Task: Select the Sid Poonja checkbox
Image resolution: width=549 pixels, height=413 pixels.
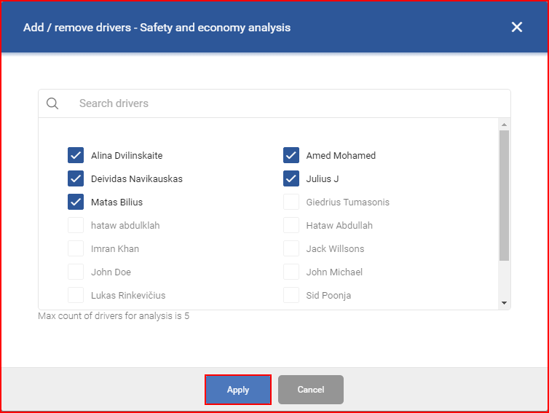Action: click(x=291, y=295)
